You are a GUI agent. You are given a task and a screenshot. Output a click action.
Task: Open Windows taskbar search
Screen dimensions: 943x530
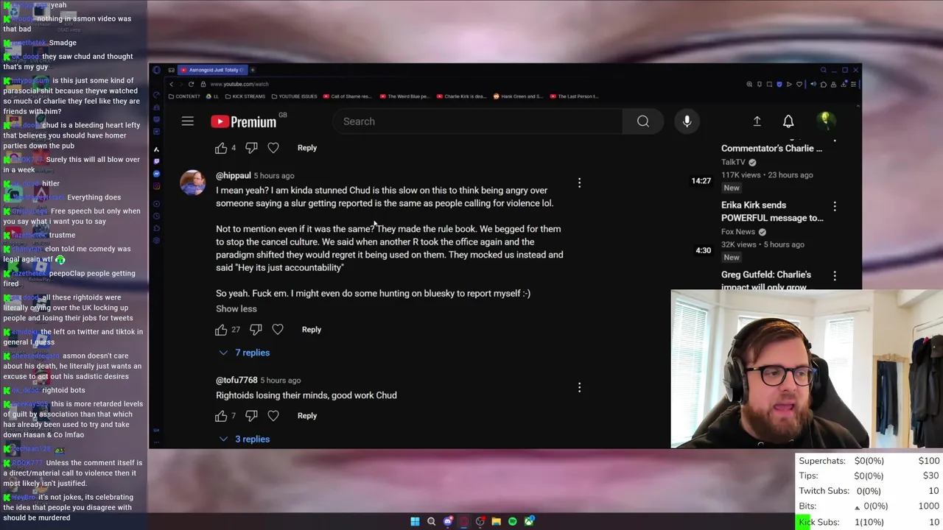pyautogui.click(x=432, y=521)
